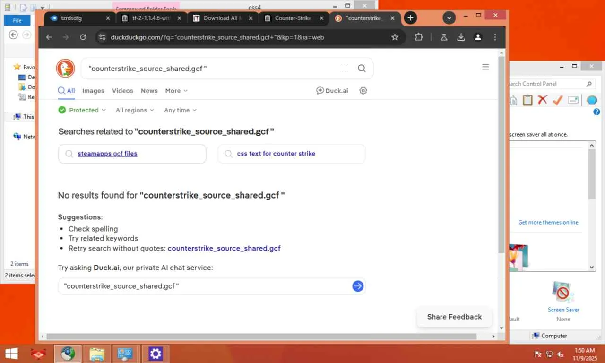Click the 'steamapps gcf files' related search
Screen dimensions: 605x363
tap(132, 154)
